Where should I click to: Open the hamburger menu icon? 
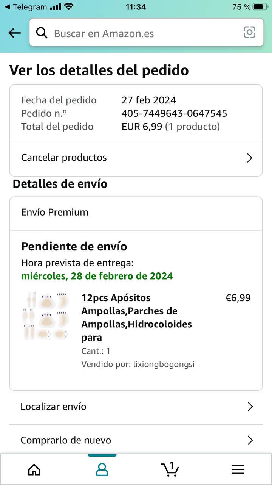(238, 470)
